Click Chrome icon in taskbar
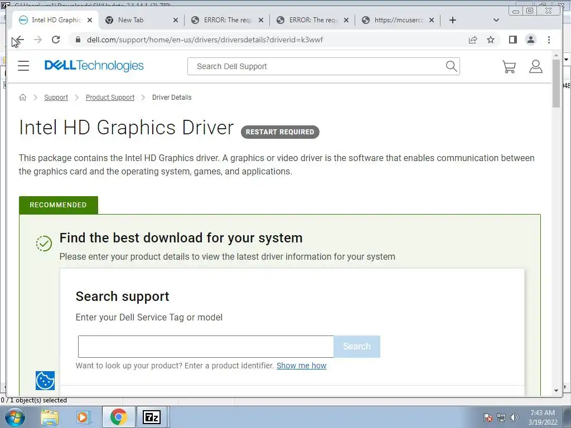The width and height of the screenshot is (571, 428). point(119,417)
